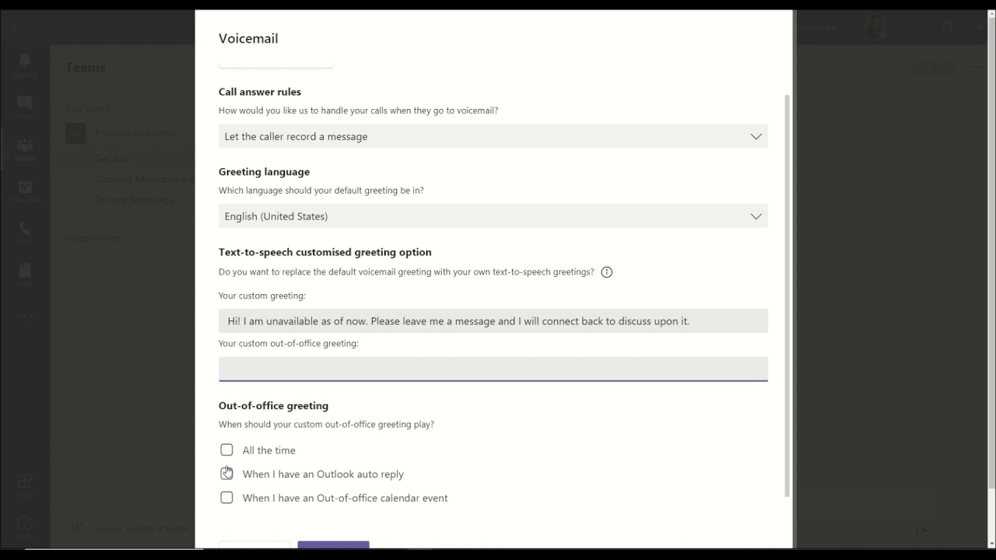Enable the "All the time" checkbox

(x=226, y=450)
